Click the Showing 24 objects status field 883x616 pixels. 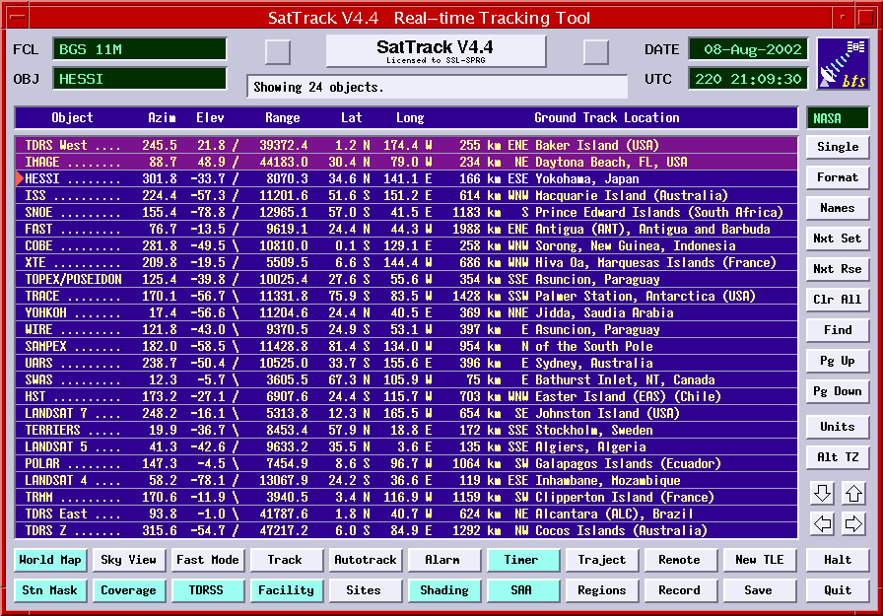[x=437, y=88]
